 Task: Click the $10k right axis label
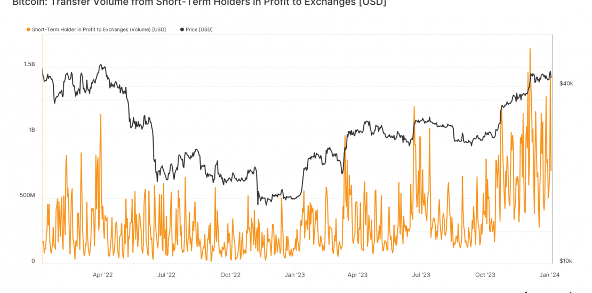pyautogui.click(x=565, y=261)
